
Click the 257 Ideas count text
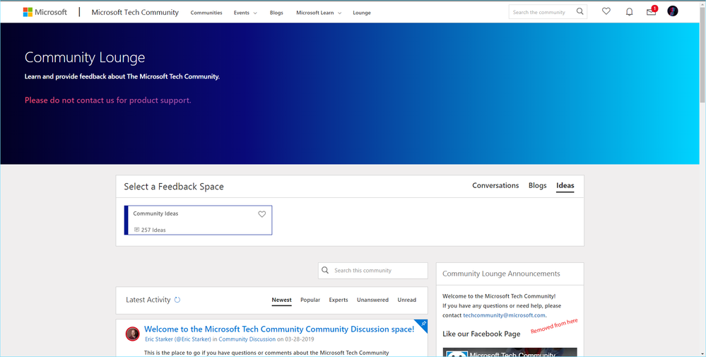point(153,230)
